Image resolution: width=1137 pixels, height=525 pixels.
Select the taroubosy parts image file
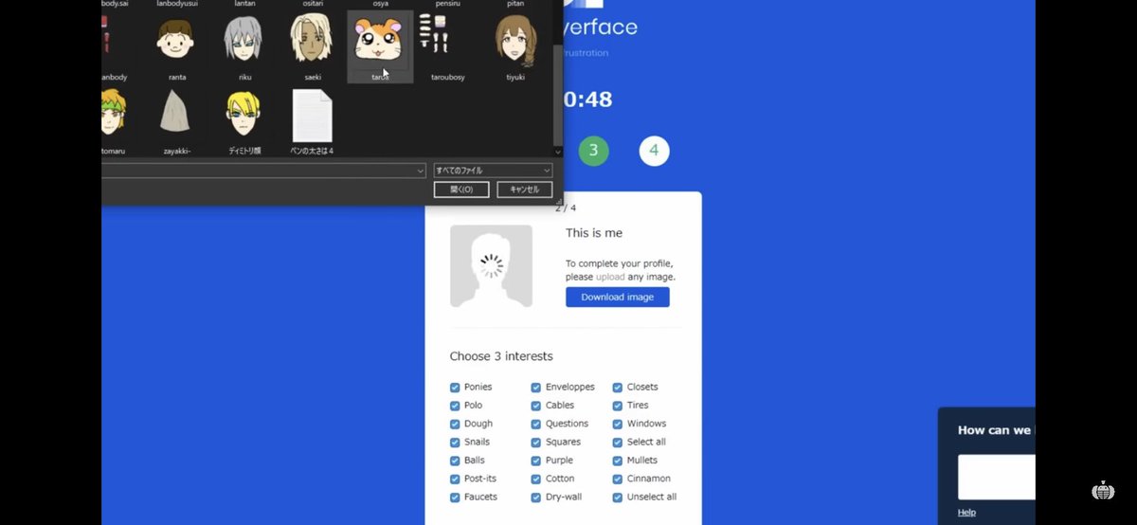coord(447,44)
